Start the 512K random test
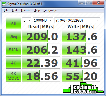Screen dimensions: 106x96 click(x=14, y=49)
